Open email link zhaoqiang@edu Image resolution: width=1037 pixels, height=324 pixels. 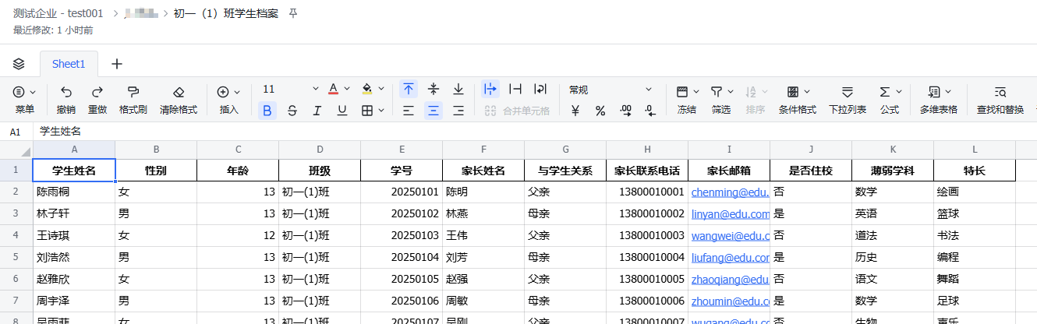730,279
